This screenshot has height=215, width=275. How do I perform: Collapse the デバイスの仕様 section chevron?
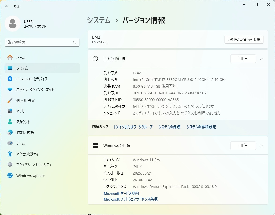pyautogui.click(x=262, y=58)
